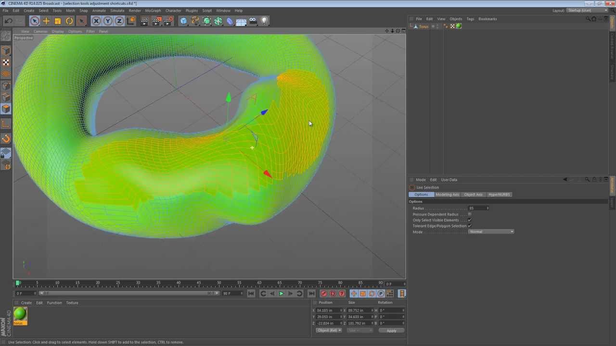This screenshot has width=616, height=346.
Task: Click the Undo arrow icon
Action: [8, 21]
